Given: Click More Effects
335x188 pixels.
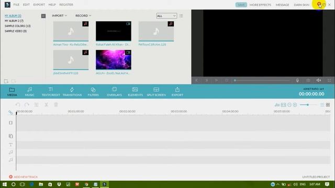Looking at the screenshot, I should (x=260, y=5).
